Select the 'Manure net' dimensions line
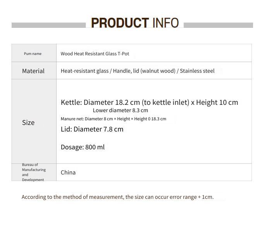Viewport: 260px width, 229px height. click(x=113, y=119)
